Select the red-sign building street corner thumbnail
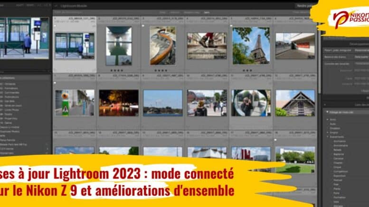Viewport: 369px width, 207px height. (x=295, y=46)
